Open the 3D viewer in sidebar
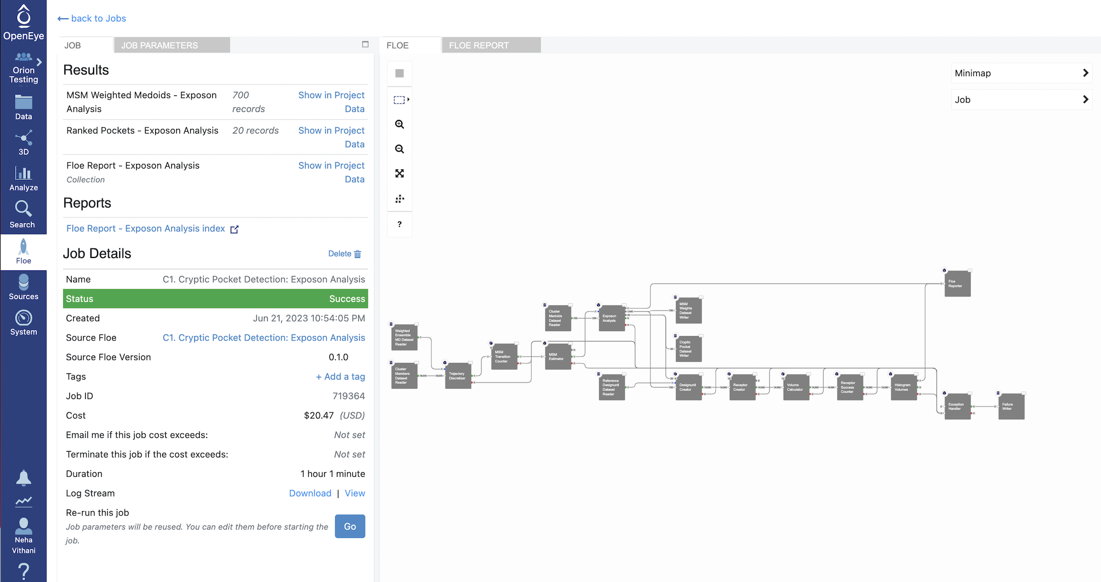The height and width of the screenshot is (582, 1101). (24, 142)
